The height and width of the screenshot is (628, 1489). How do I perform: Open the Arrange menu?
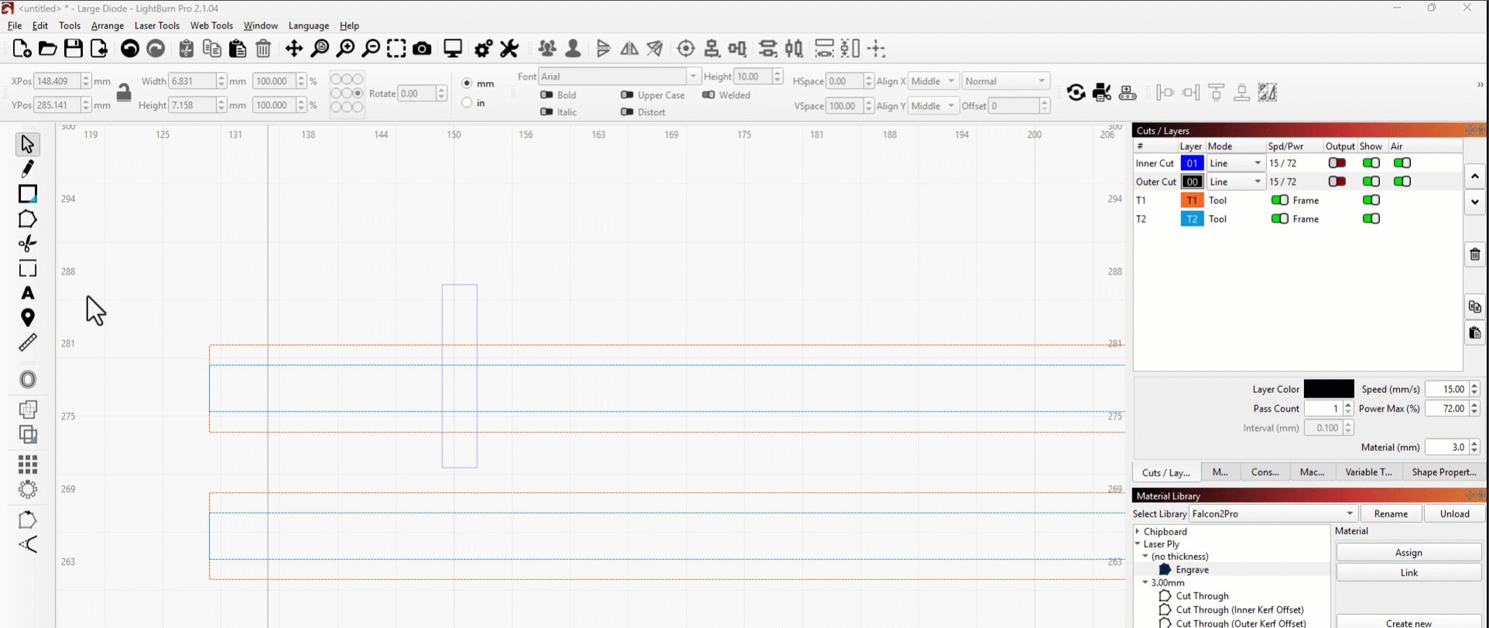(108, 26)
